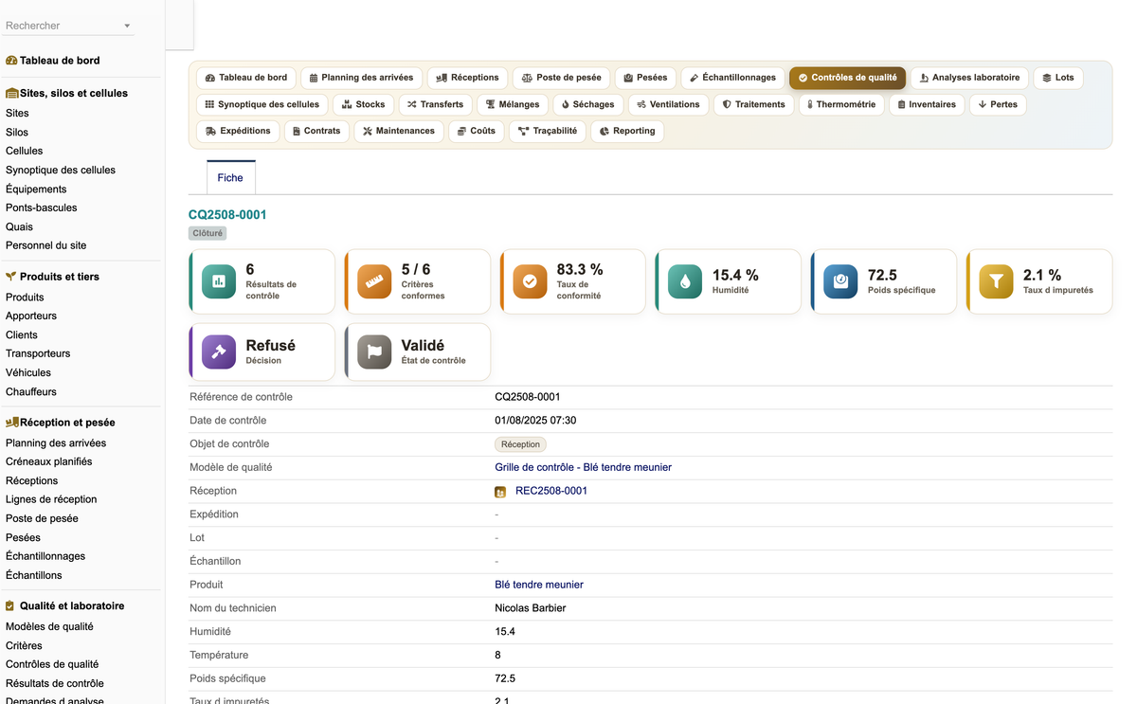
Task: Go to Lignes de réception in sidebar
Action: [x=51, y=499]
